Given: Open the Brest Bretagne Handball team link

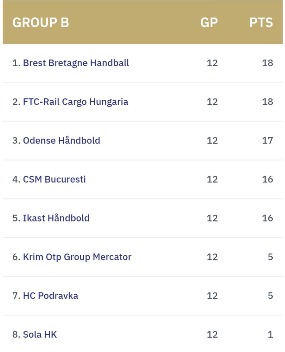Looking at the screenshot, I should (x=76, y=63).
